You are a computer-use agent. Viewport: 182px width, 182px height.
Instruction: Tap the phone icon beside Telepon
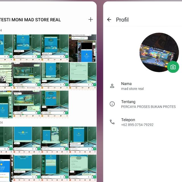coord(112,122)
